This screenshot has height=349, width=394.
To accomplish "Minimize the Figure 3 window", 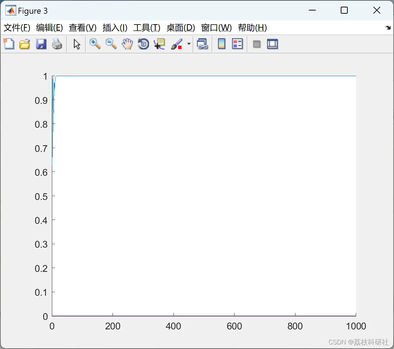I will [312, 10].
